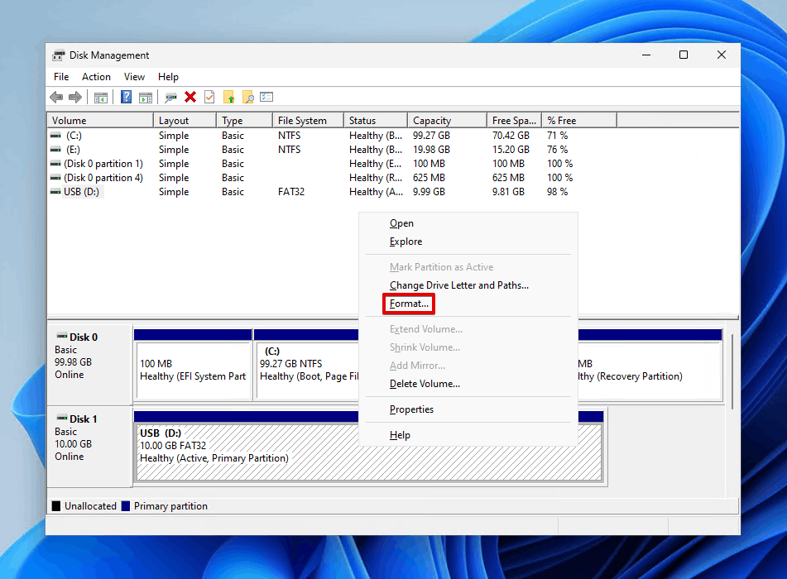Viewport: 787px width, 579px height.
Task: Click the blue Primary partition legend swatch
Action: (x=126, y=505)
